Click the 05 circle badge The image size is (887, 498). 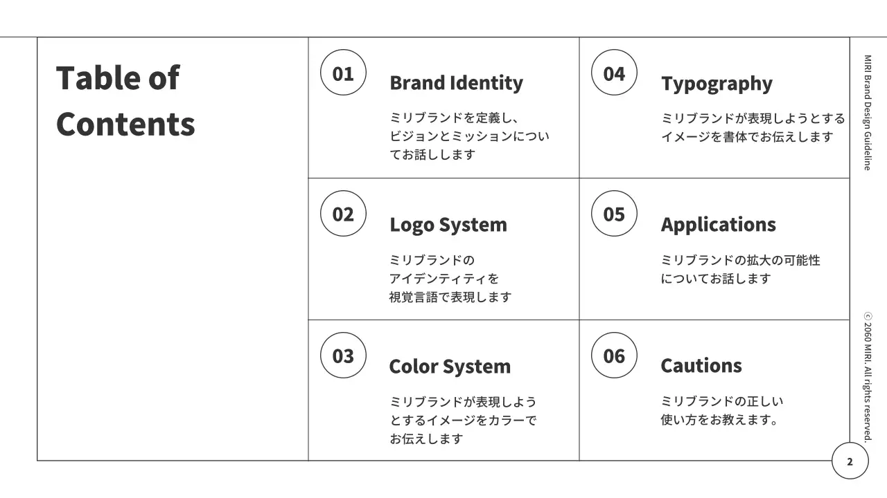point(614,214)
